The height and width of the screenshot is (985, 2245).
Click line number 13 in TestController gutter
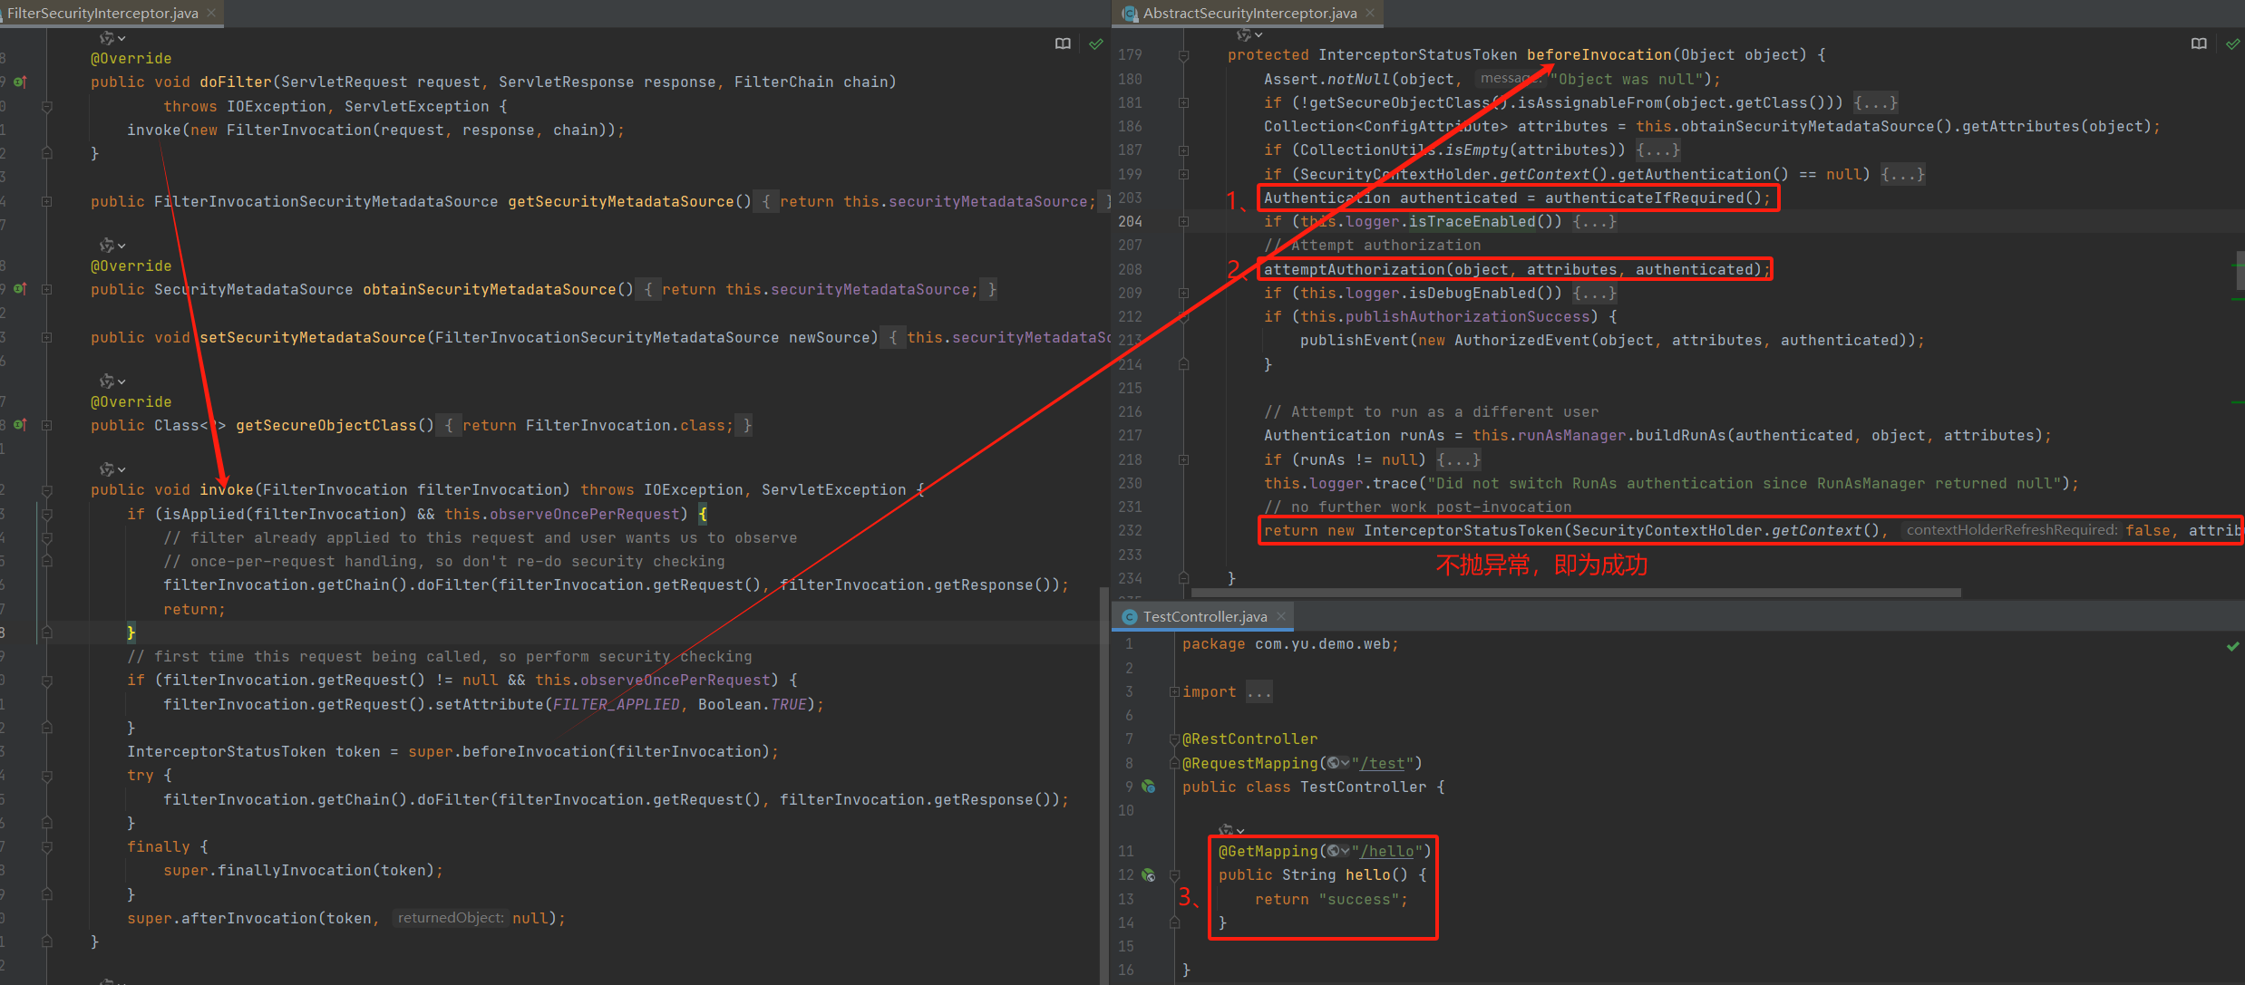tap(1125, 899)
